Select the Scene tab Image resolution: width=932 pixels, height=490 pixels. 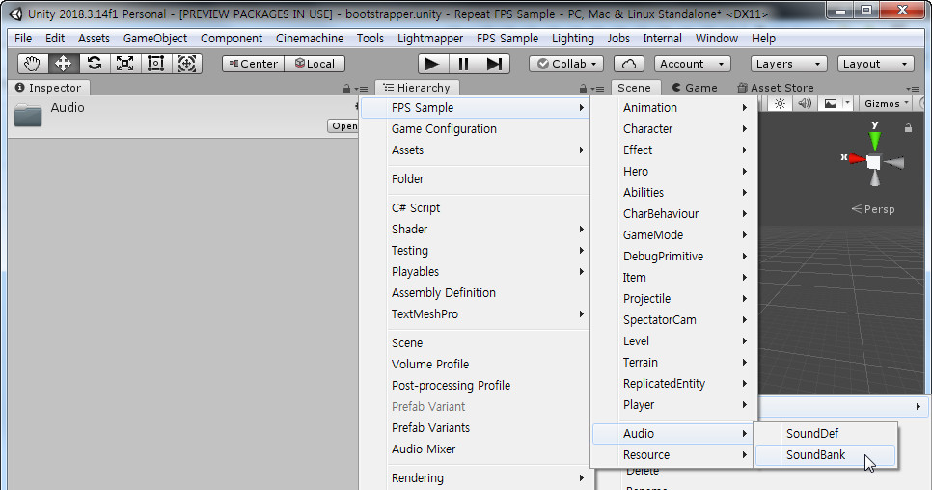(x=635, y=88)
